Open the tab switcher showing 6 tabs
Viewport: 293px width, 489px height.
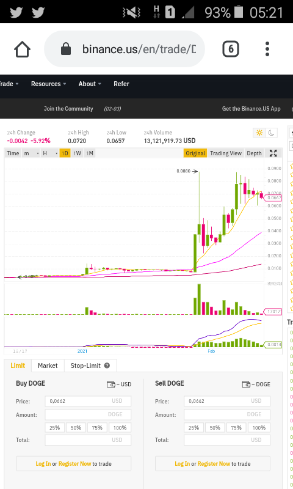coord(230,49)
